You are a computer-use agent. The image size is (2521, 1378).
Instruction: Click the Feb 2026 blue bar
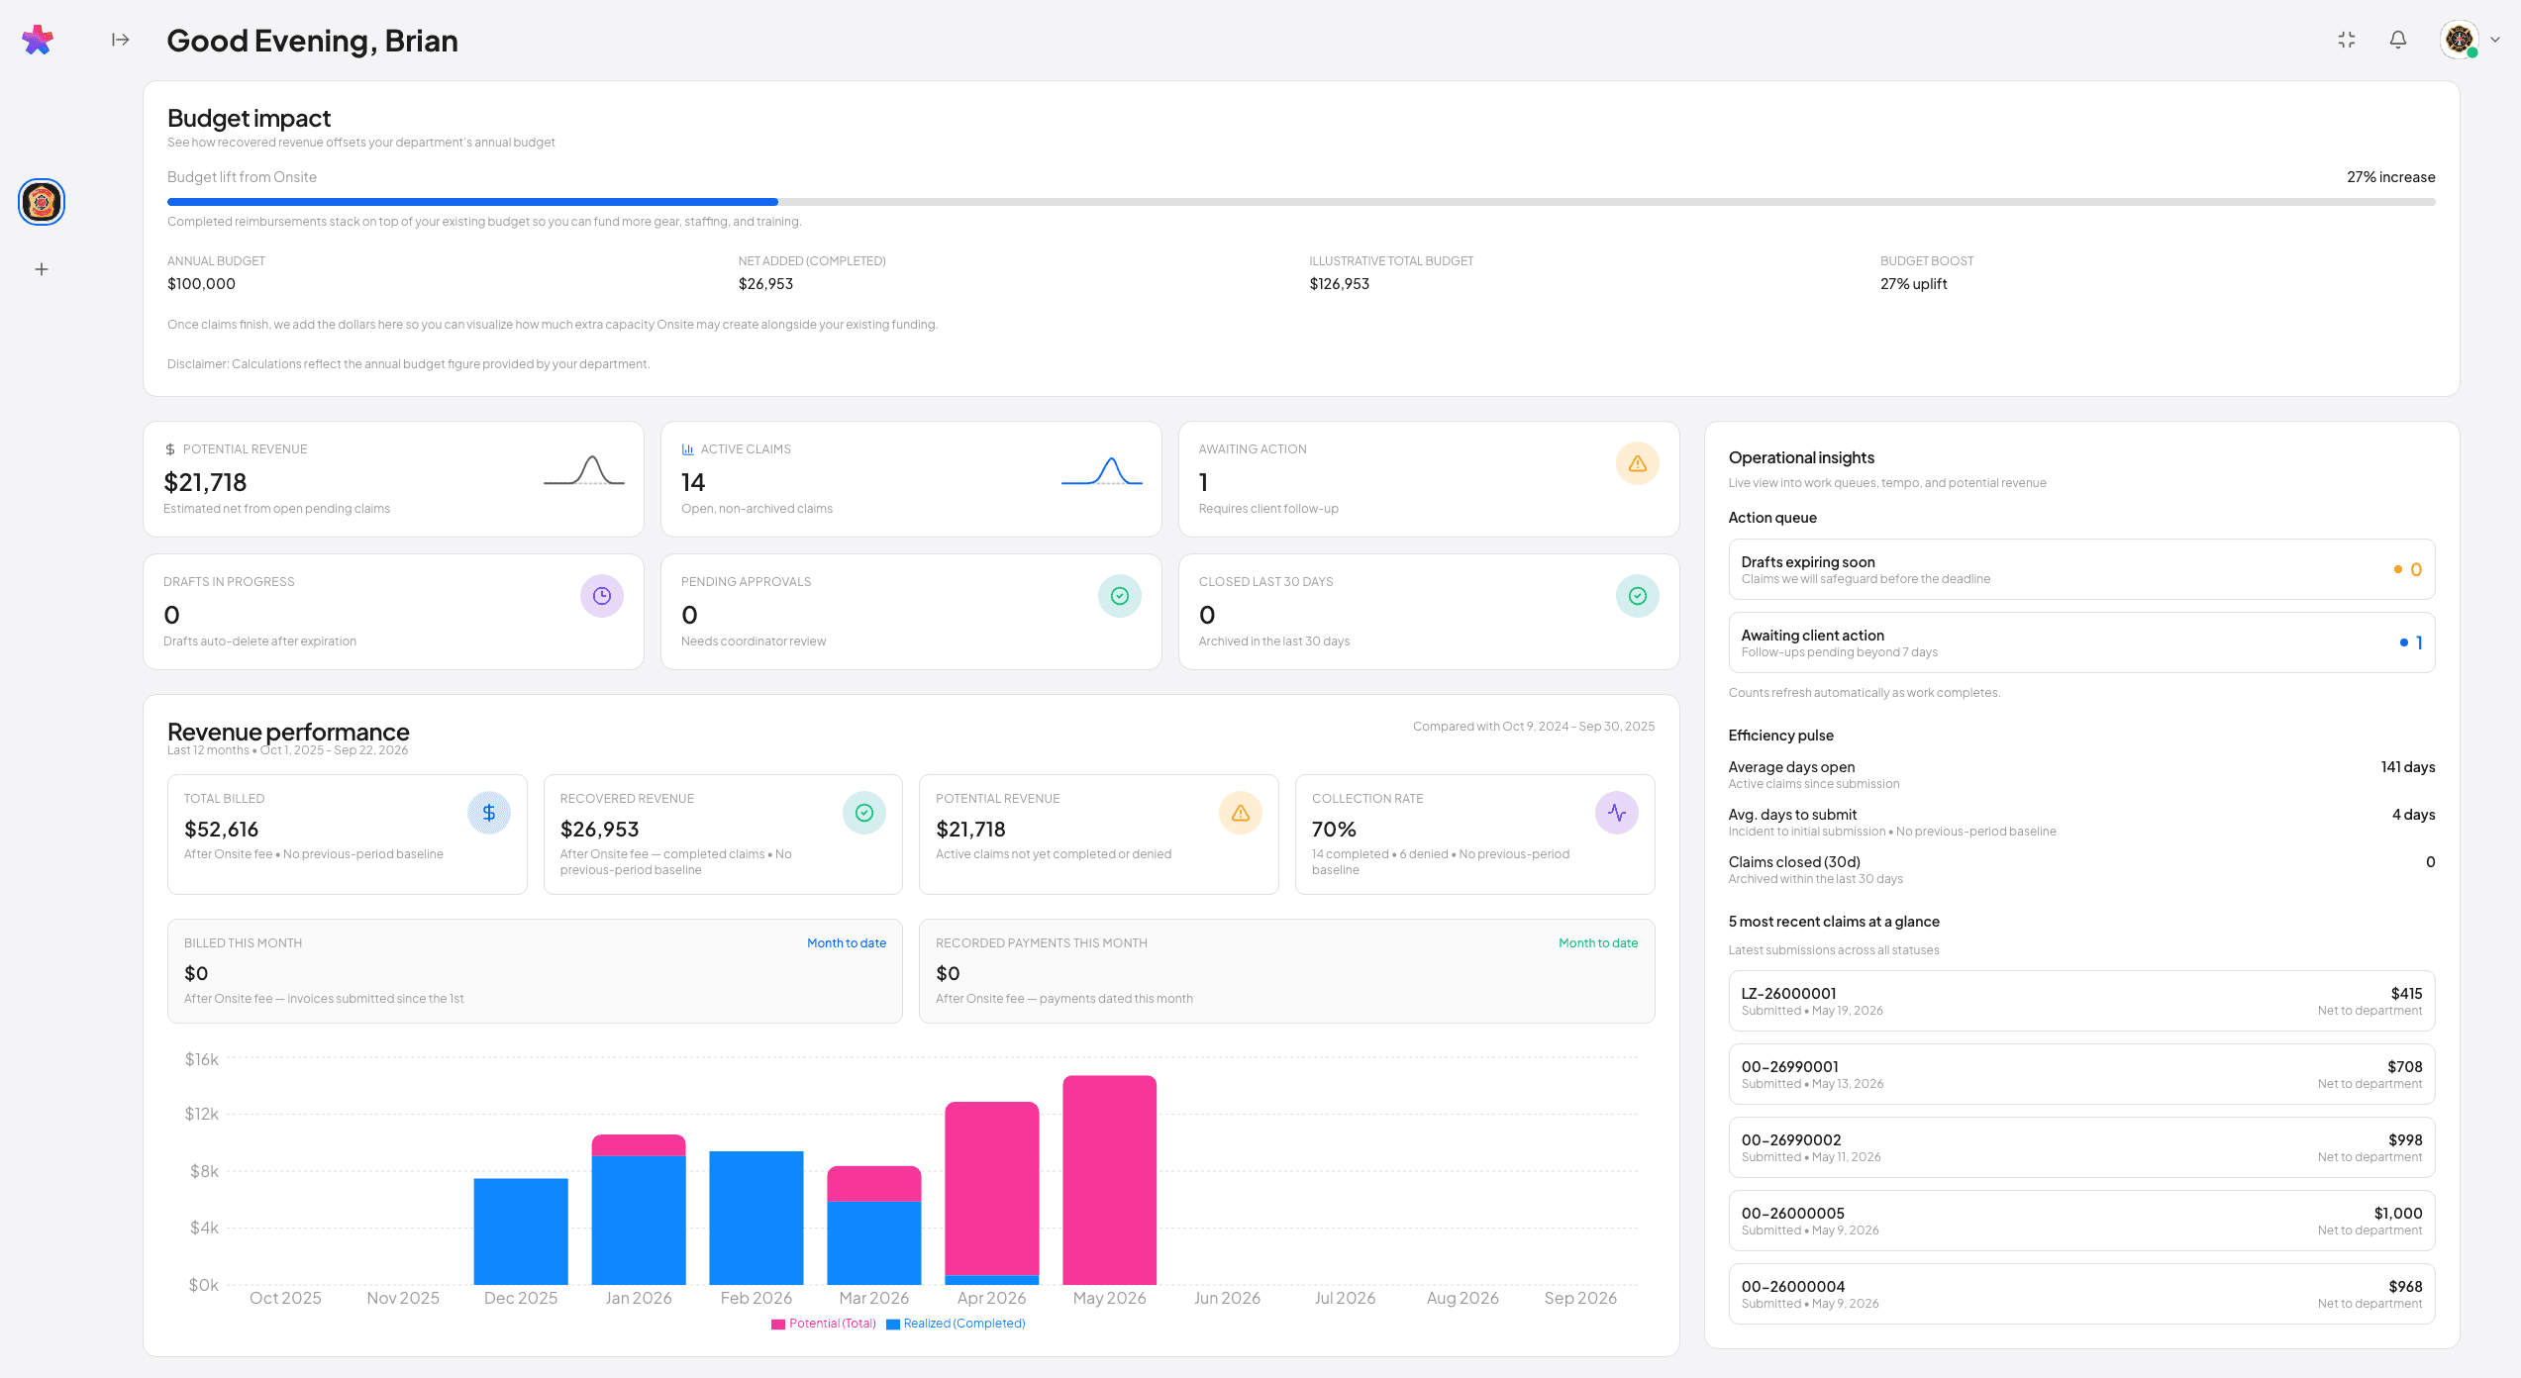pos(756,1218)
